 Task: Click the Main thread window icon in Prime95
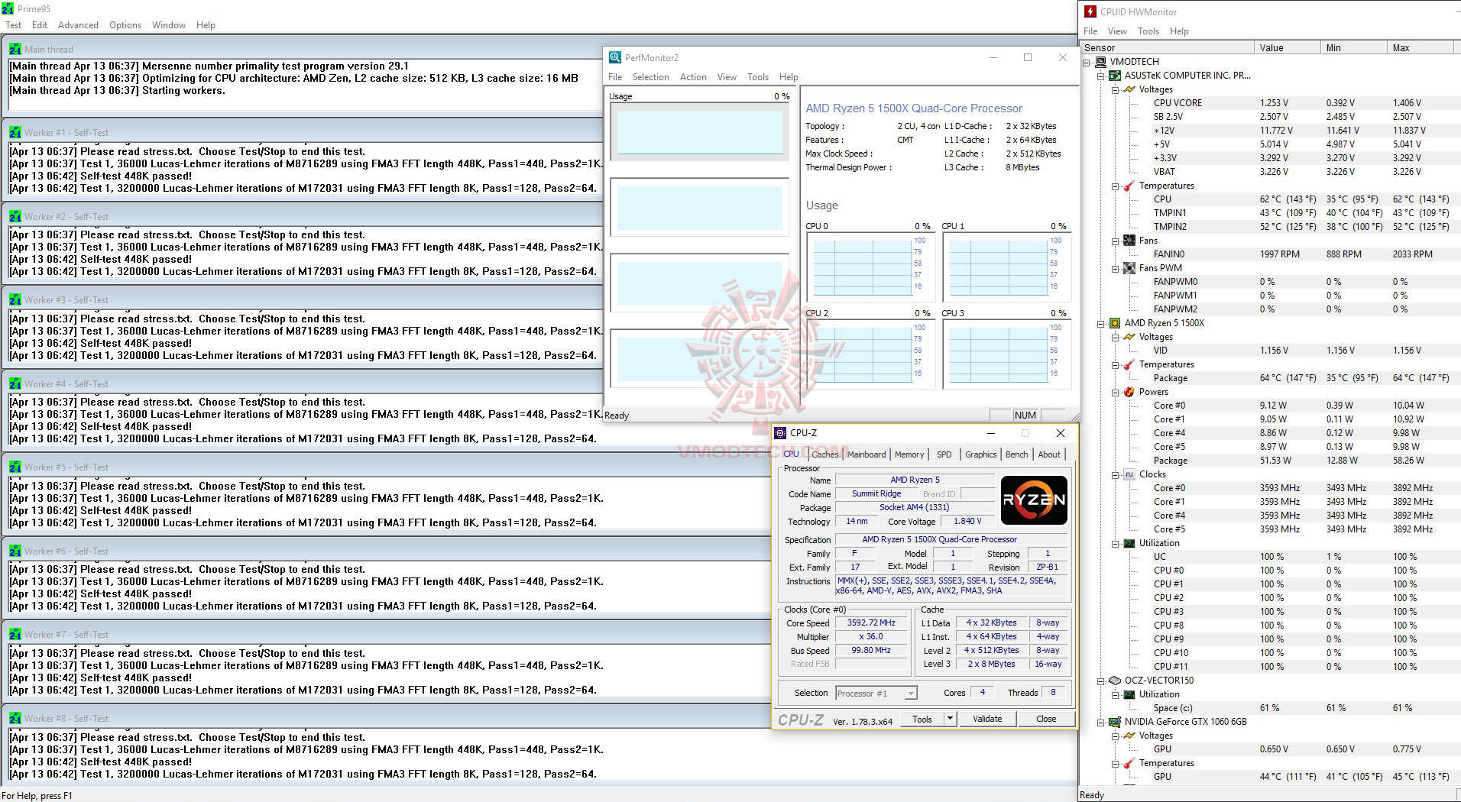(x=15, y=49)
